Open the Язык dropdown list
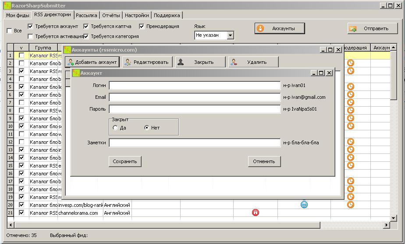The image size is (405, 244). click(x=231, y=35)
